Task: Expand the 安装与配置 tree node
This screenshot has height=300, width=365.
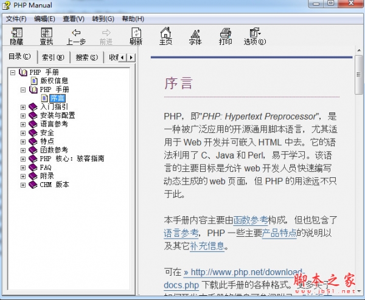Action: click(x=23, y=116)
